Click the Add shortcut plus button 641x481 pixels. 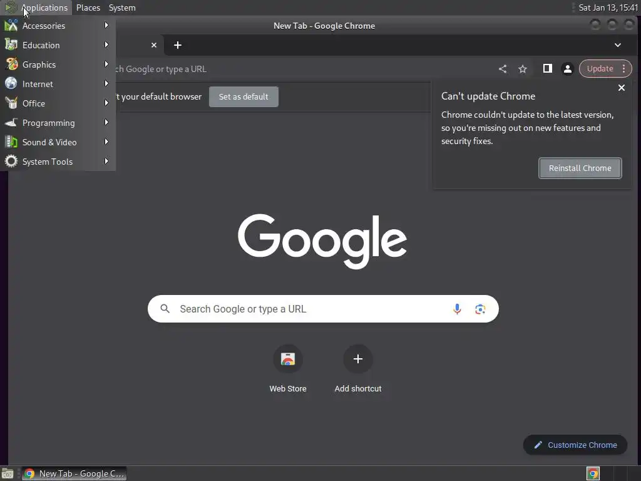[x=357, y=359]
